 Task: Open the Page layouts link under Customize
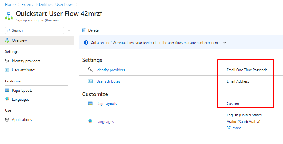pyautogui.click(x=106, y=104)
